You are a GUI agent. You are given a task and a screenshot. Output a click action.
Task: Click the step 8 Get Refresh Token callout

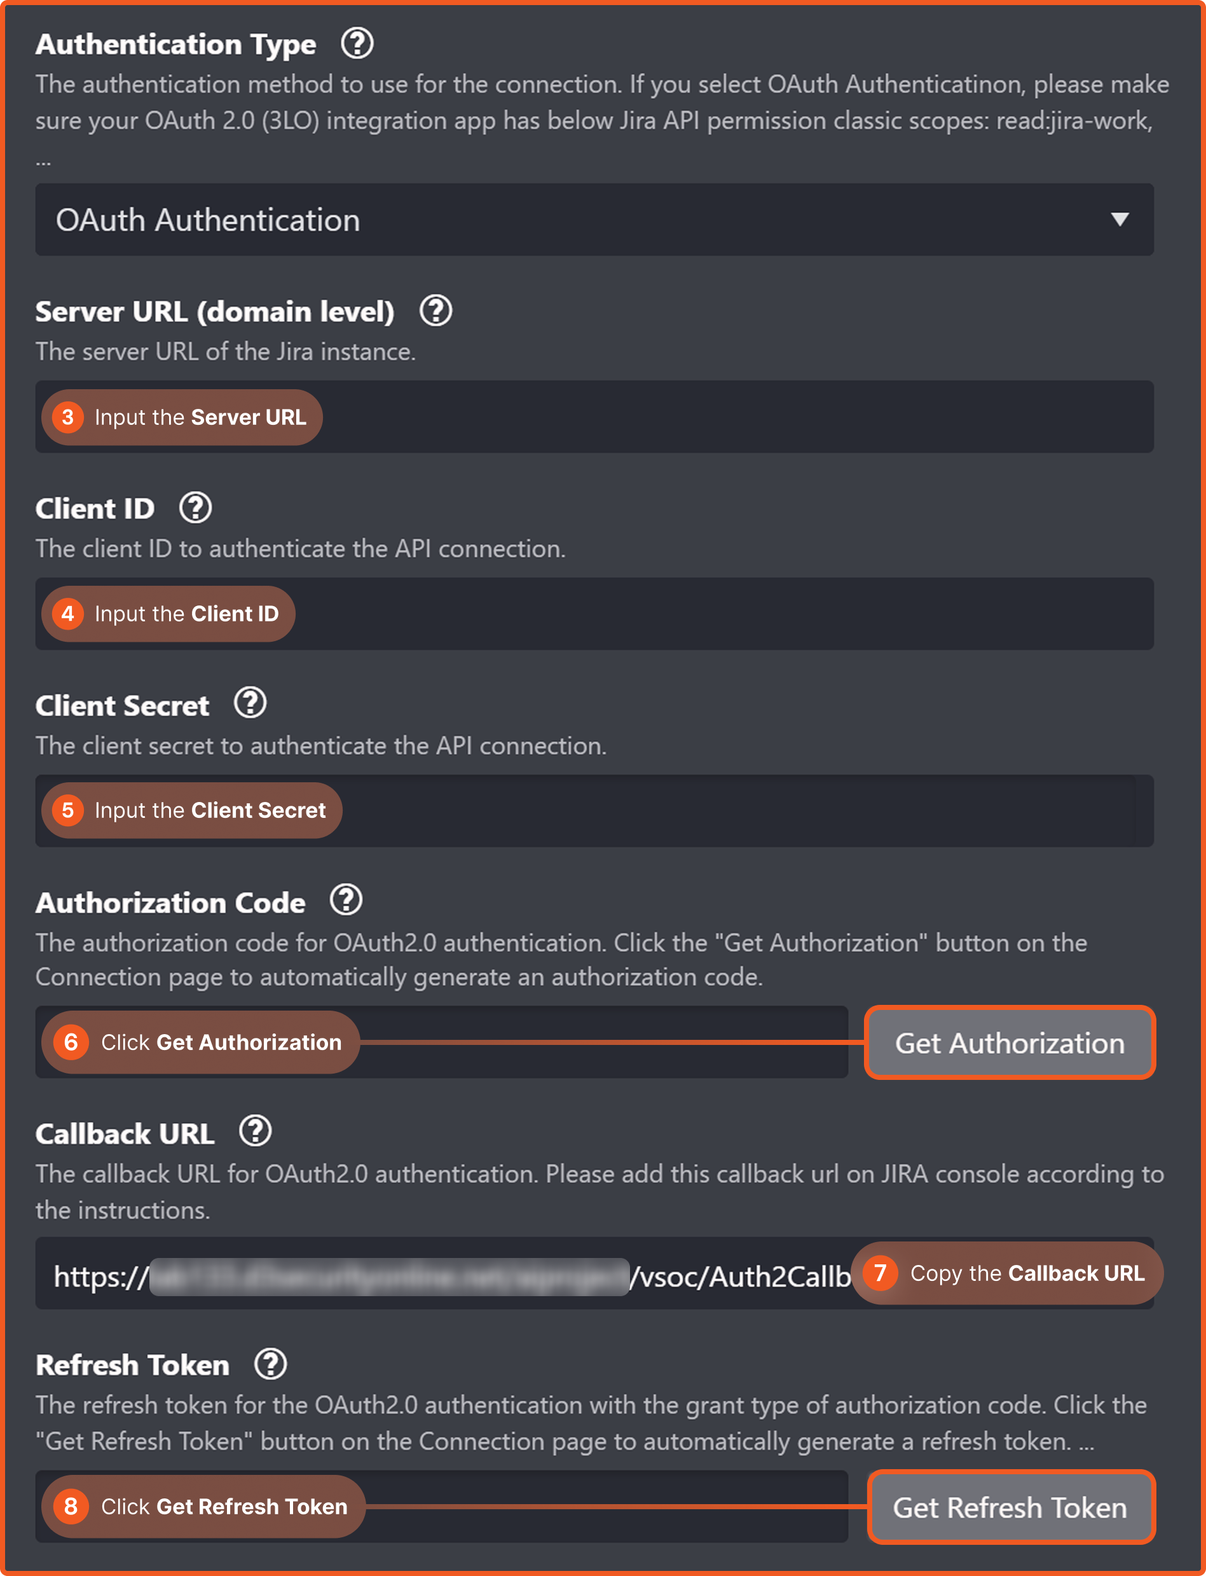click(x=204, y=1506)
